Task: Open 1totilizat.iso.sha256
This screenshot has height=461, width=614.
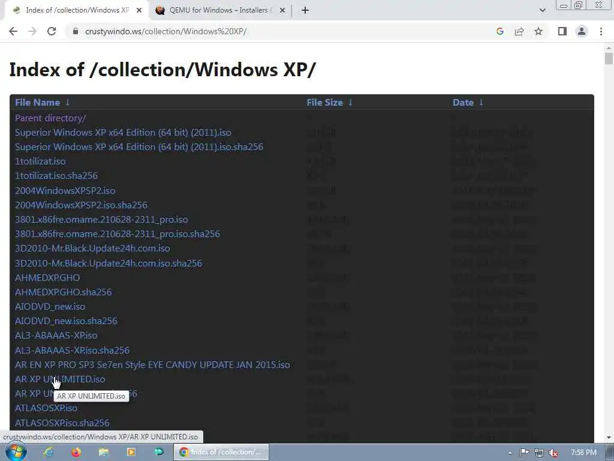Action: [x=56, y=176]
